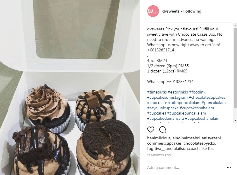Open dvsweets username in header

tap(171, 11)
